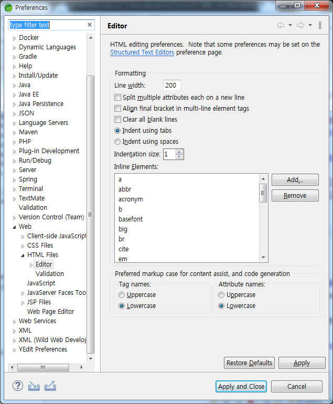The height and width of the screenshot is (404, 333).
Task: Expand the Docker tree node
Action: (15, 38)
